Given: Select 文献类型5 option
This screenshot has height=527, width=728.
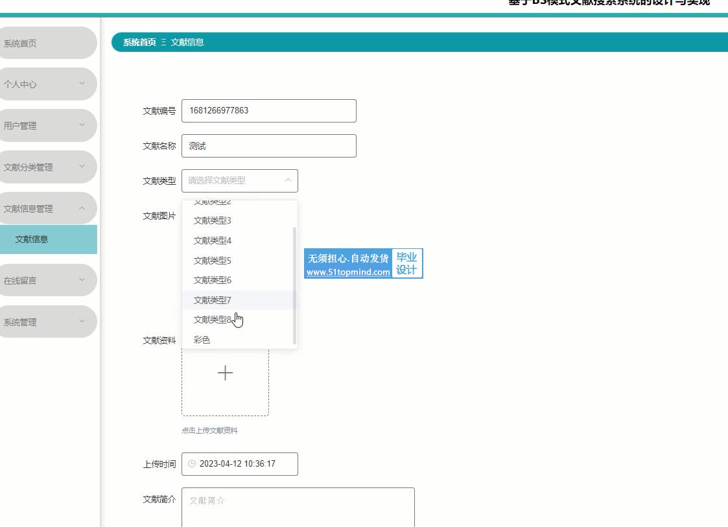Looking at the screenshot, I should 213,261.
